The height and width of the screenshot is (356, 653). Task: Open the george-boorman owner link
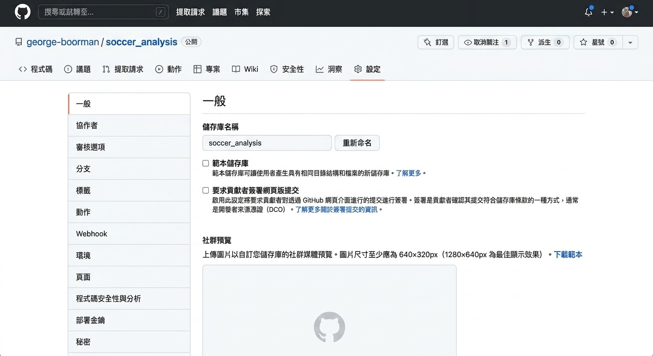coord(63,42)
